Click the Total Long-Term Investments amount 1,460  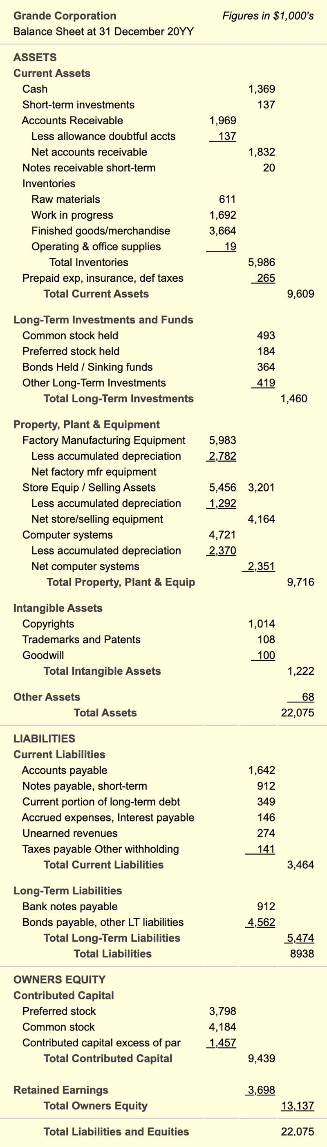(x=293, y=399)
